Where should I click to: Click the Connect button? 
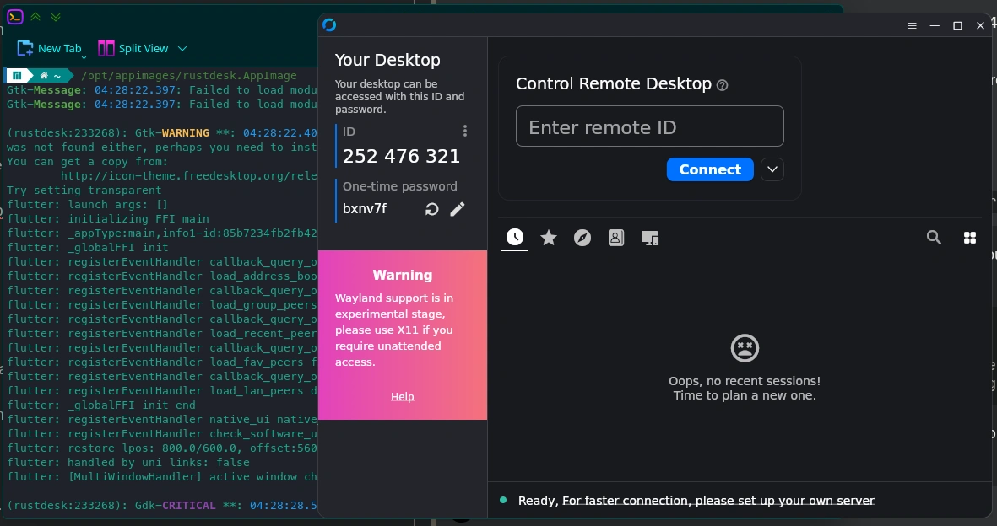click(710, 169)
